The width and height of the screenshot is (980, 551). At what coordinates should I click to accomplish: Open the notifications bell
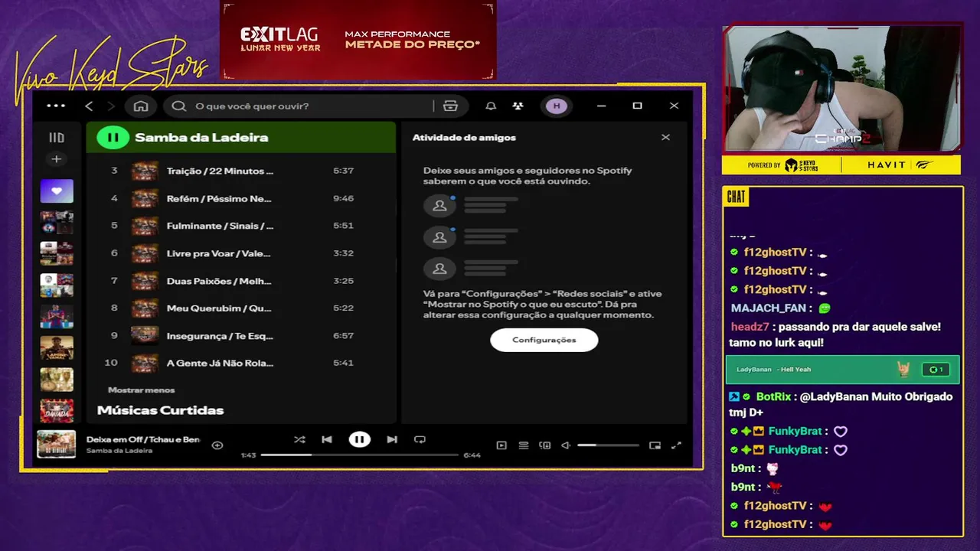(x=491, y=106)
